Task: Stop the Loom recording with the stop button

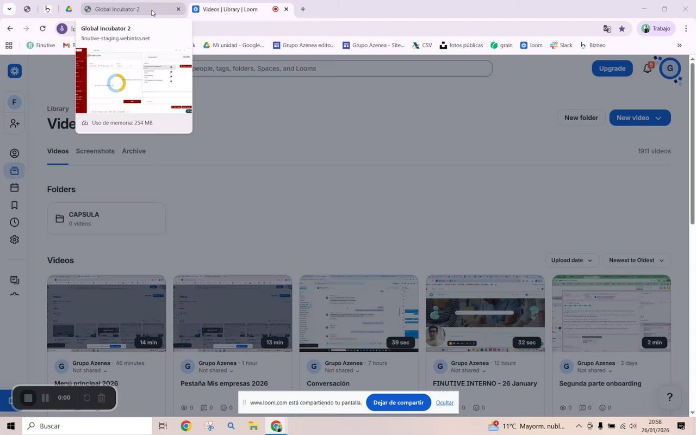Action: [x=28, y=398]
